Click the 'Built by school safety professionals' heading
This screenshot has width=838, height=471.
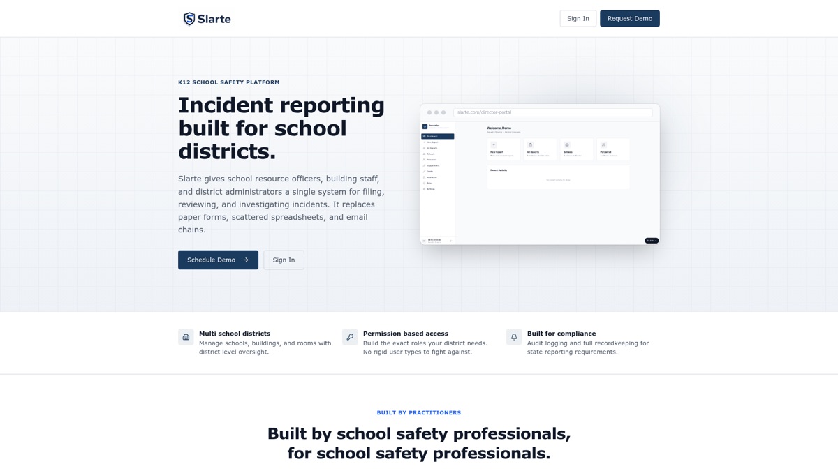point(419,443)
